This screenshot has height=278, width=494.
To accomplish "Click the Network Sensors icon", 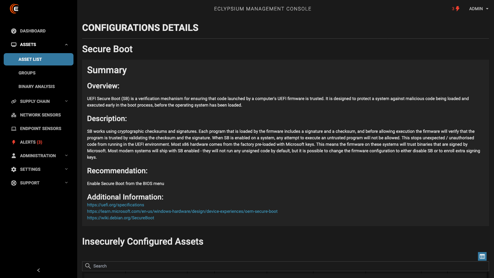I will coord(14,115).
